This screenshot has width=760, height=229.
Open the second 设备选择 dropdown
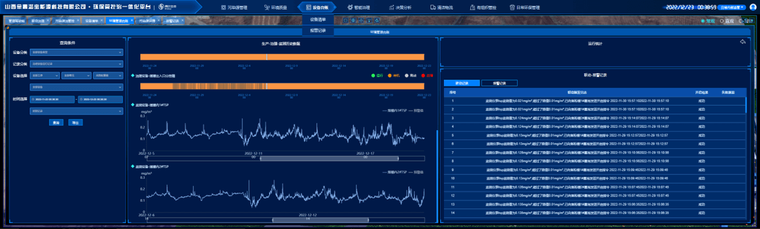(x=76, y=76)
